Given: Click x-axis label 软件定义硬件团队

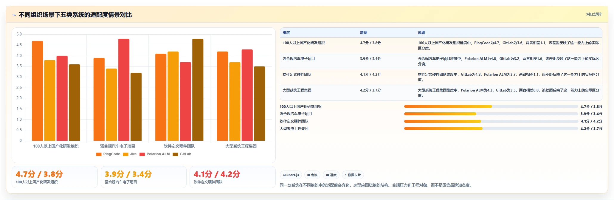Looking at the screenshot, I should point(179,146).
